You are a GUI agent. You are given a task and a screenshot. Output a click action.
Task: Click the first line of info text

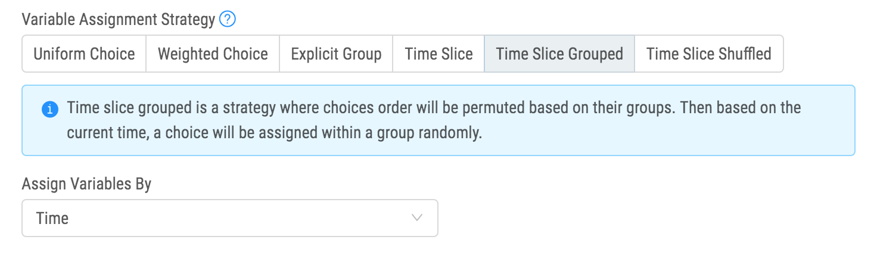434,108
